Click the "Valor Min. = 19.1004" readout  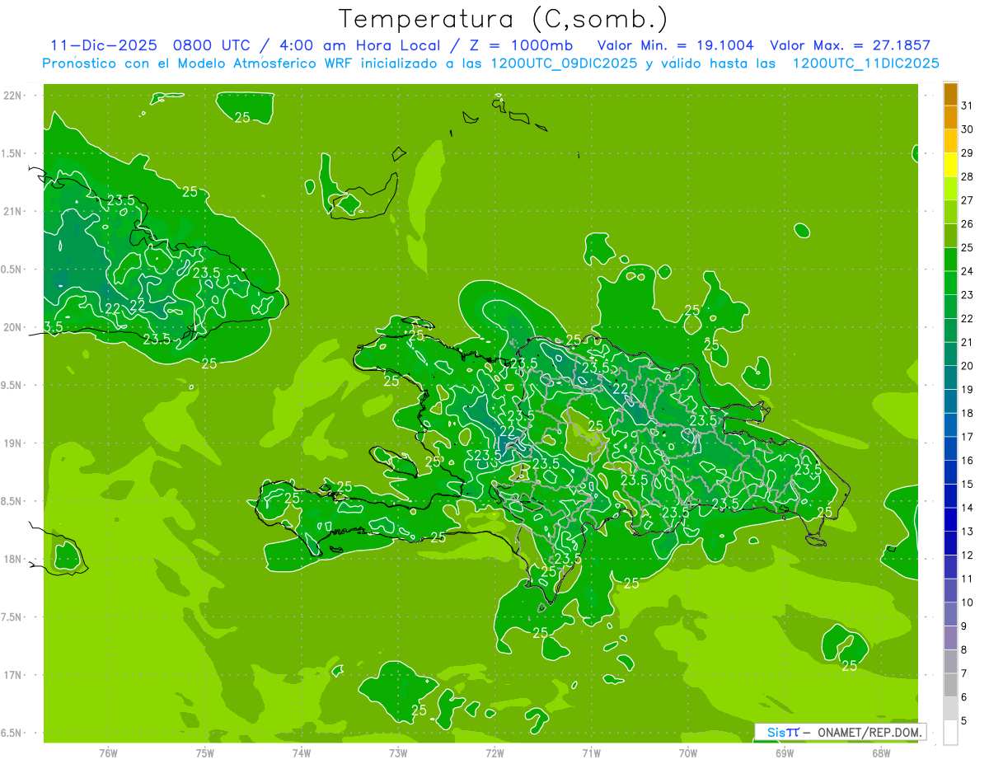point(675,45)
